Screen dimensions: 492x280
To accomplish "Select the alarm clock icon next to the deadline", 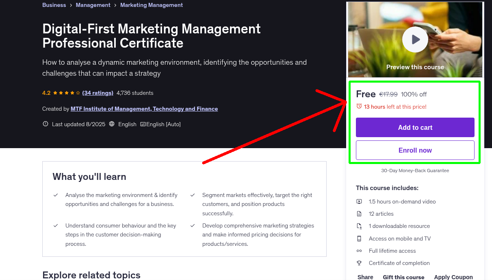I will pyautogui.click(x=358, y=106).
